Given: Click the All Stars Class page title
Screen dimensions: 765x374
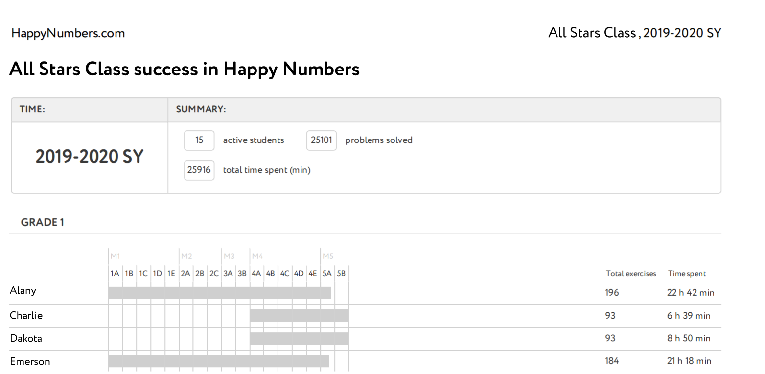Looking at the screenshot, I should point(185,69).
